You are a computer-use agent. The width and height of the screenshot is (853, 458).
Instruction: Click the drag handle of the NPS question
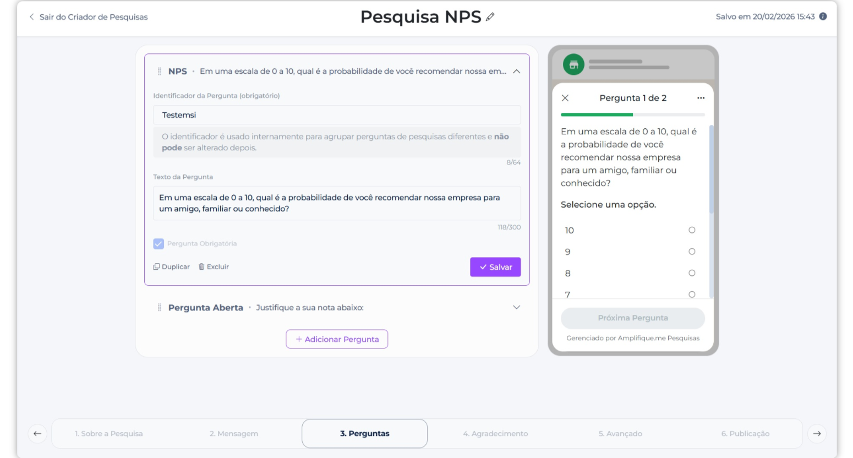tap(160, 71)
